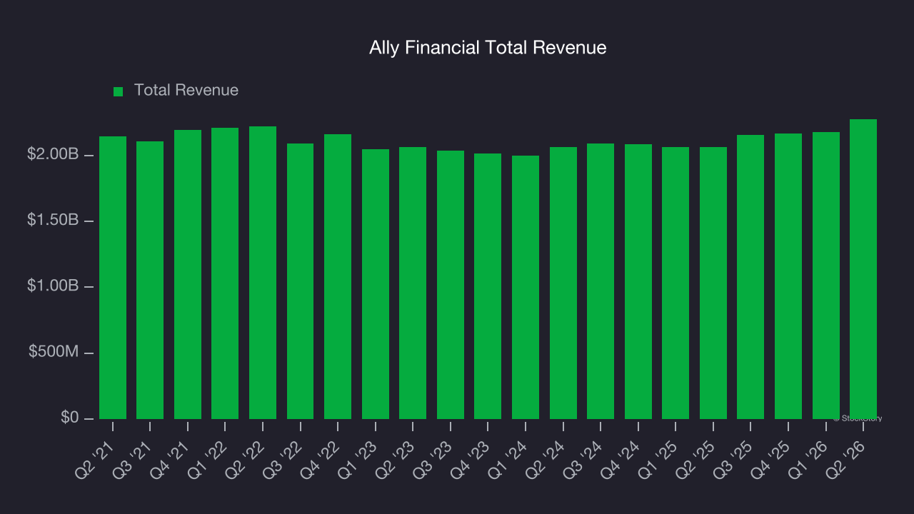Click the revenue bar for Q4 '24
Viewport: 914px width, 514px height.
638,281
